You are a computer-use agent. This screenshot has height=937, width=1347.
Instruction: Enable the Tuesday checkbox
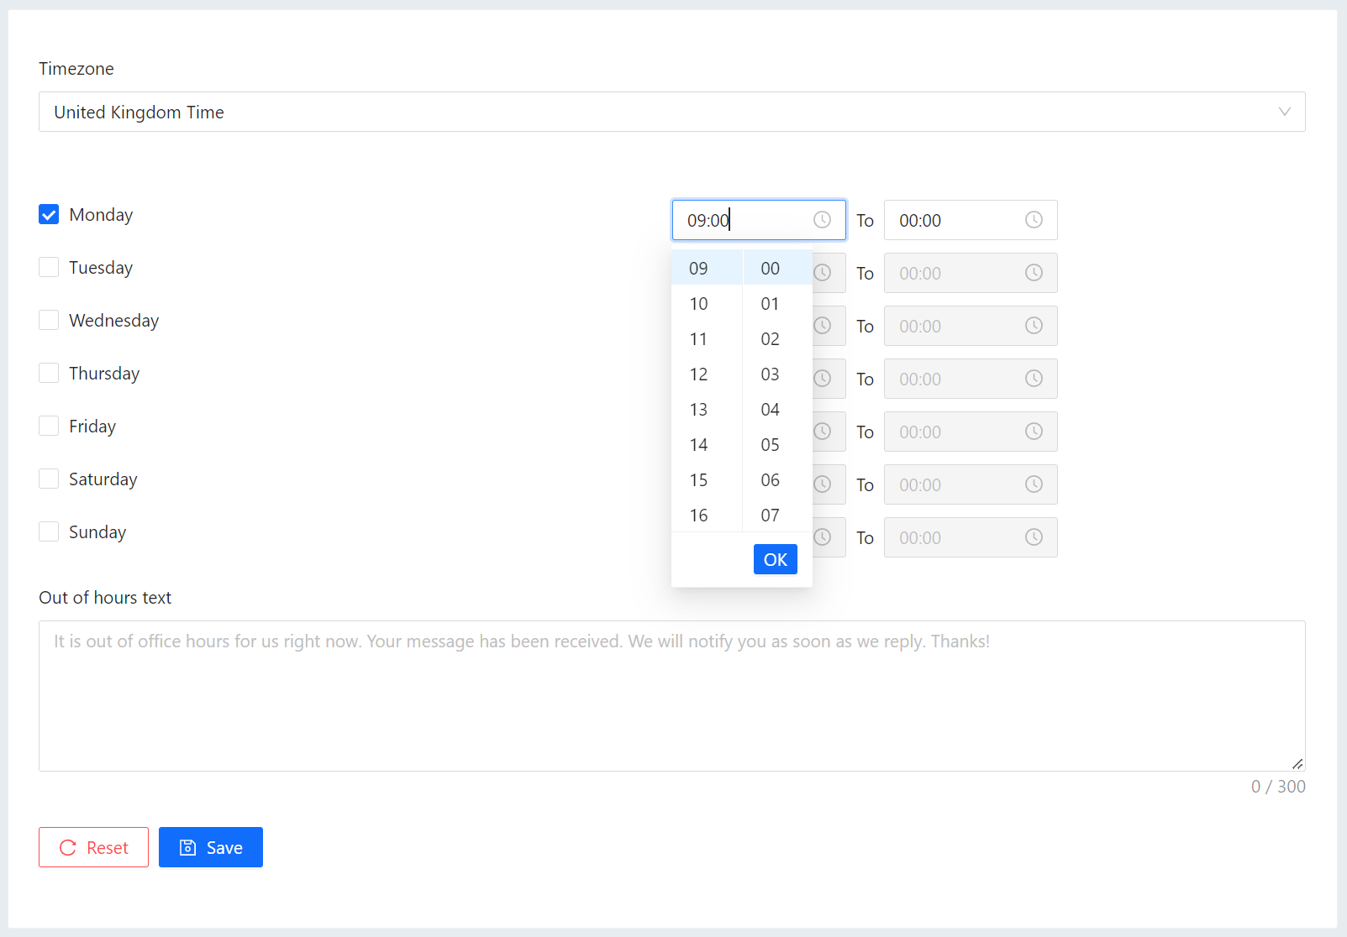48,267
